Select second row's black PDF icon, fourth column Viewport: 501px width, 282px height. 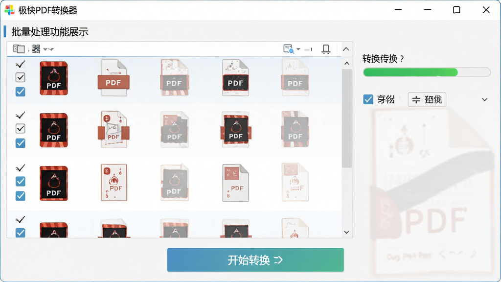point(236,129)
